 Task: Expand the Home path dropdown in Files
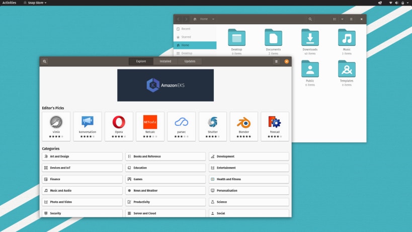[213, 19]
